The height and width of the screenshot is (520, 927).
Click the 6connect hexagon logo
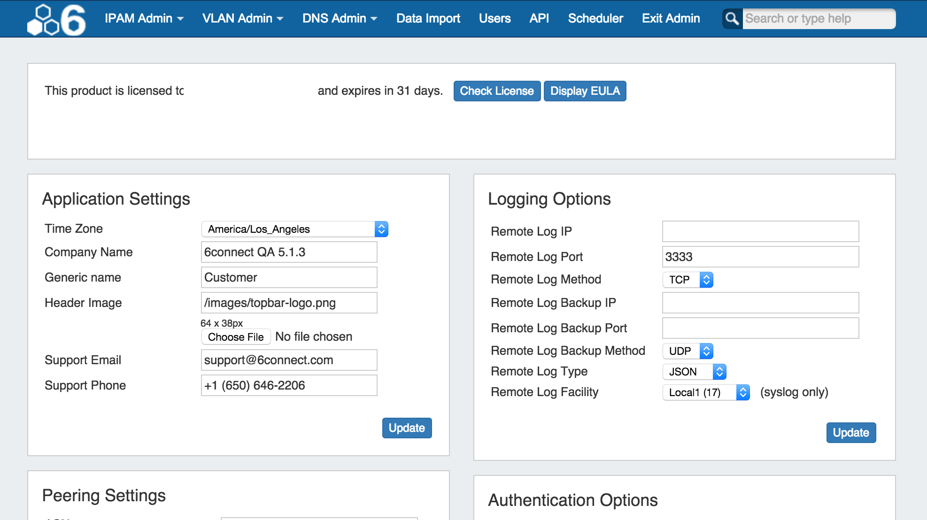tap(56, 20)
